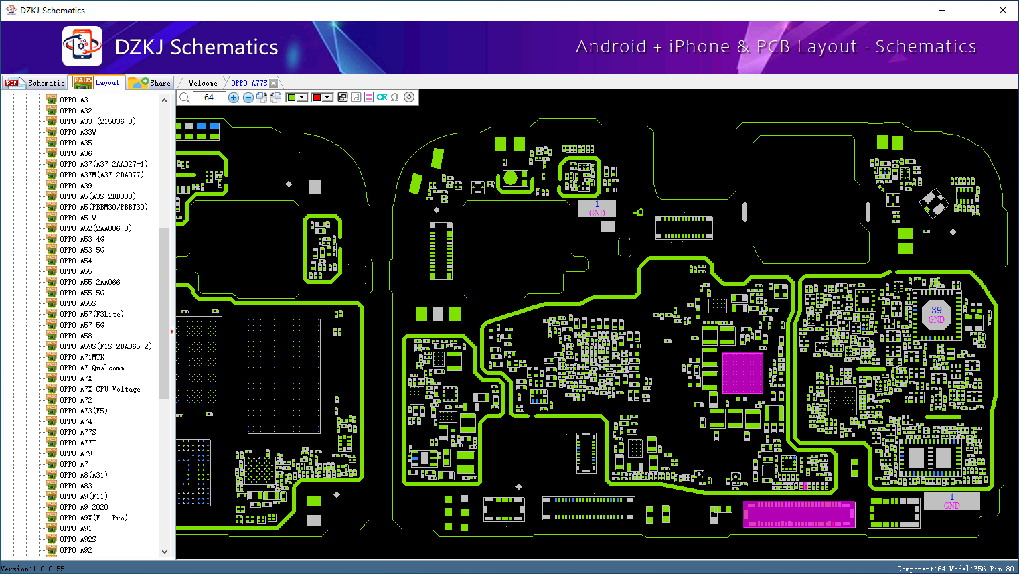Click the zoom in plus icon
The height and width of the screenshot is (574, 1019).
234,98
